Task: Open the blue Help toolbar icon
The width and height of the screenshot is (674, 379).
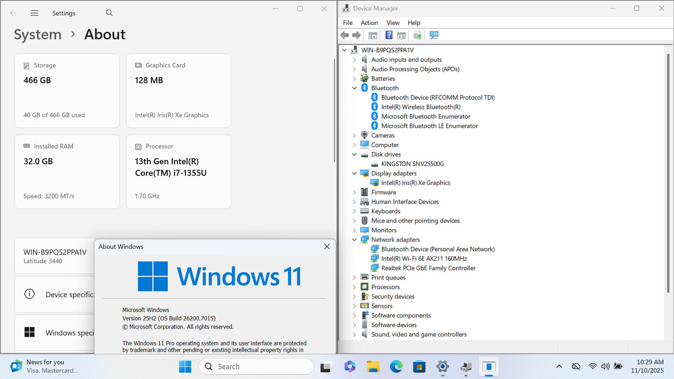Action: (389, 35)
